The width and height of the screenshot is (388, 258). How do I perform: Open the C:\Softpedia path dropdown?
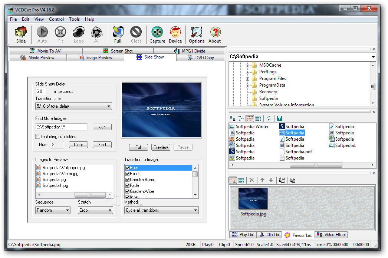tap(373, 57)
